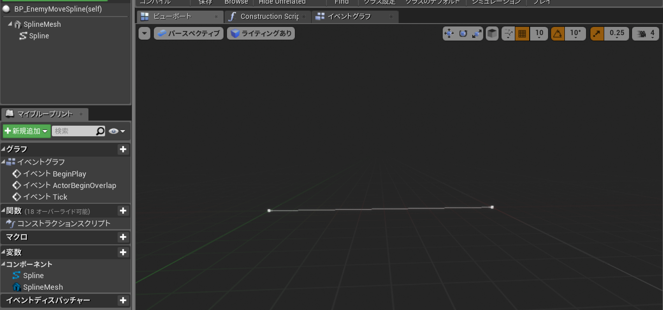This screenshot has height=310, width=663.
Task: Select BP_EnemyMoveSpline(self) in components tree
Action: pos(58,9)
